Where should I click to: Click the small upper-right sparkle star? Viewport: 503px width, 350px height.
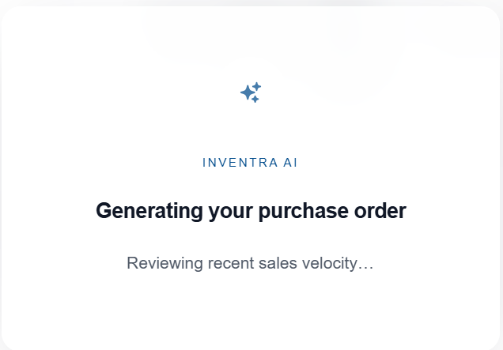click(256, 87)
